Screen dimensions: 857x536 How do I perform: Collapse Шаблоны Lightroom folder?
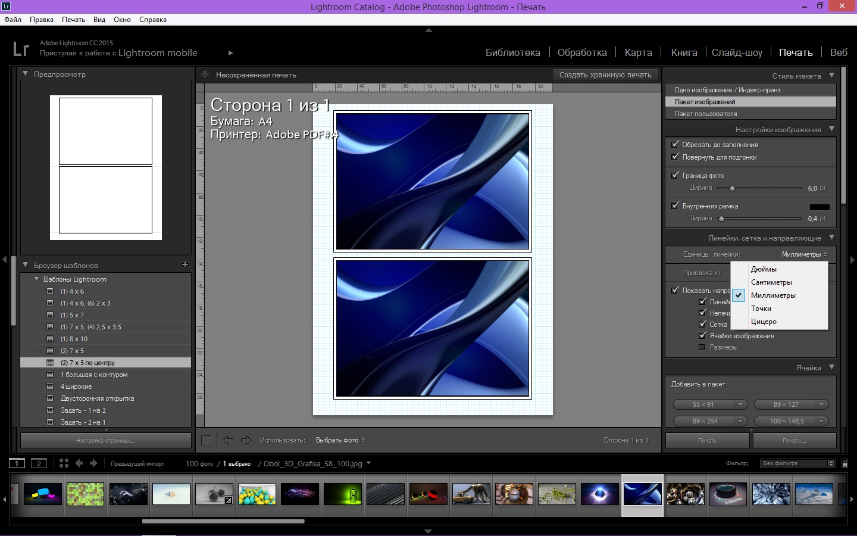coord(36,279)
